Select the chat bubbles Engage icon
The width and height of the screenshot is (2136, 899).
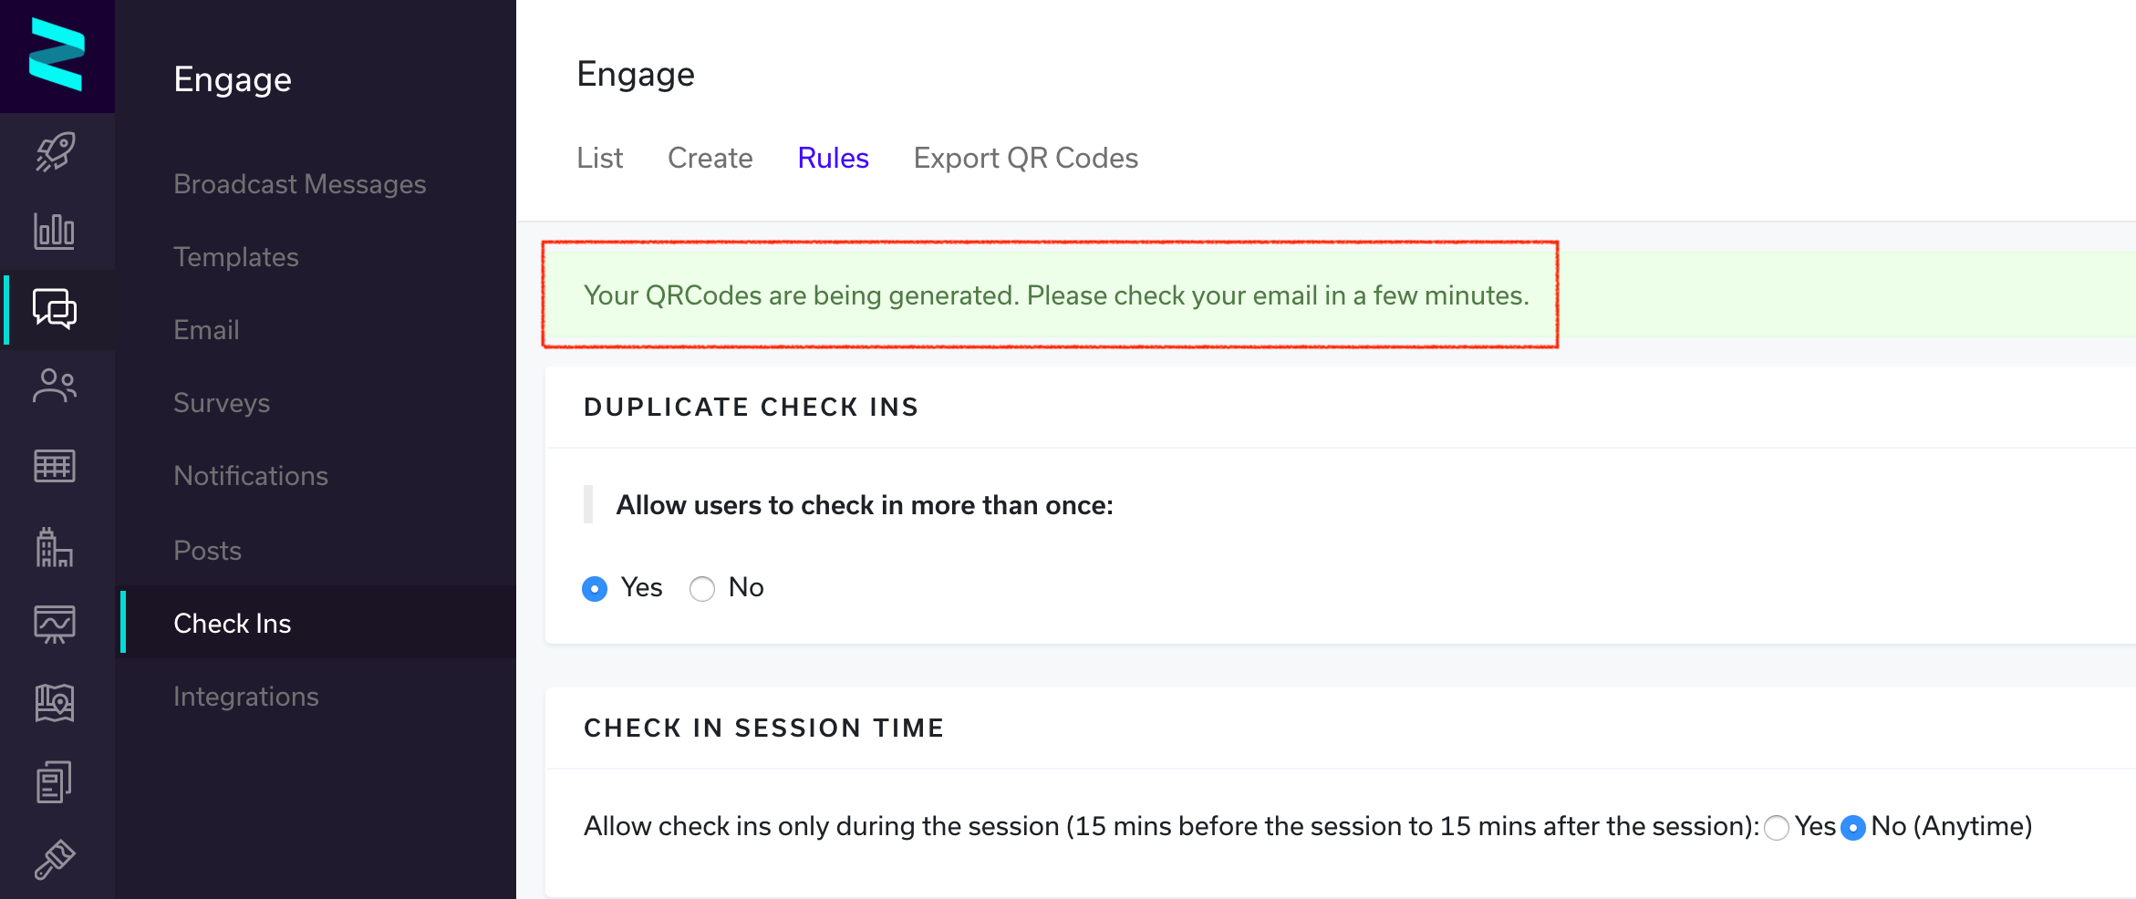point(55,309)
